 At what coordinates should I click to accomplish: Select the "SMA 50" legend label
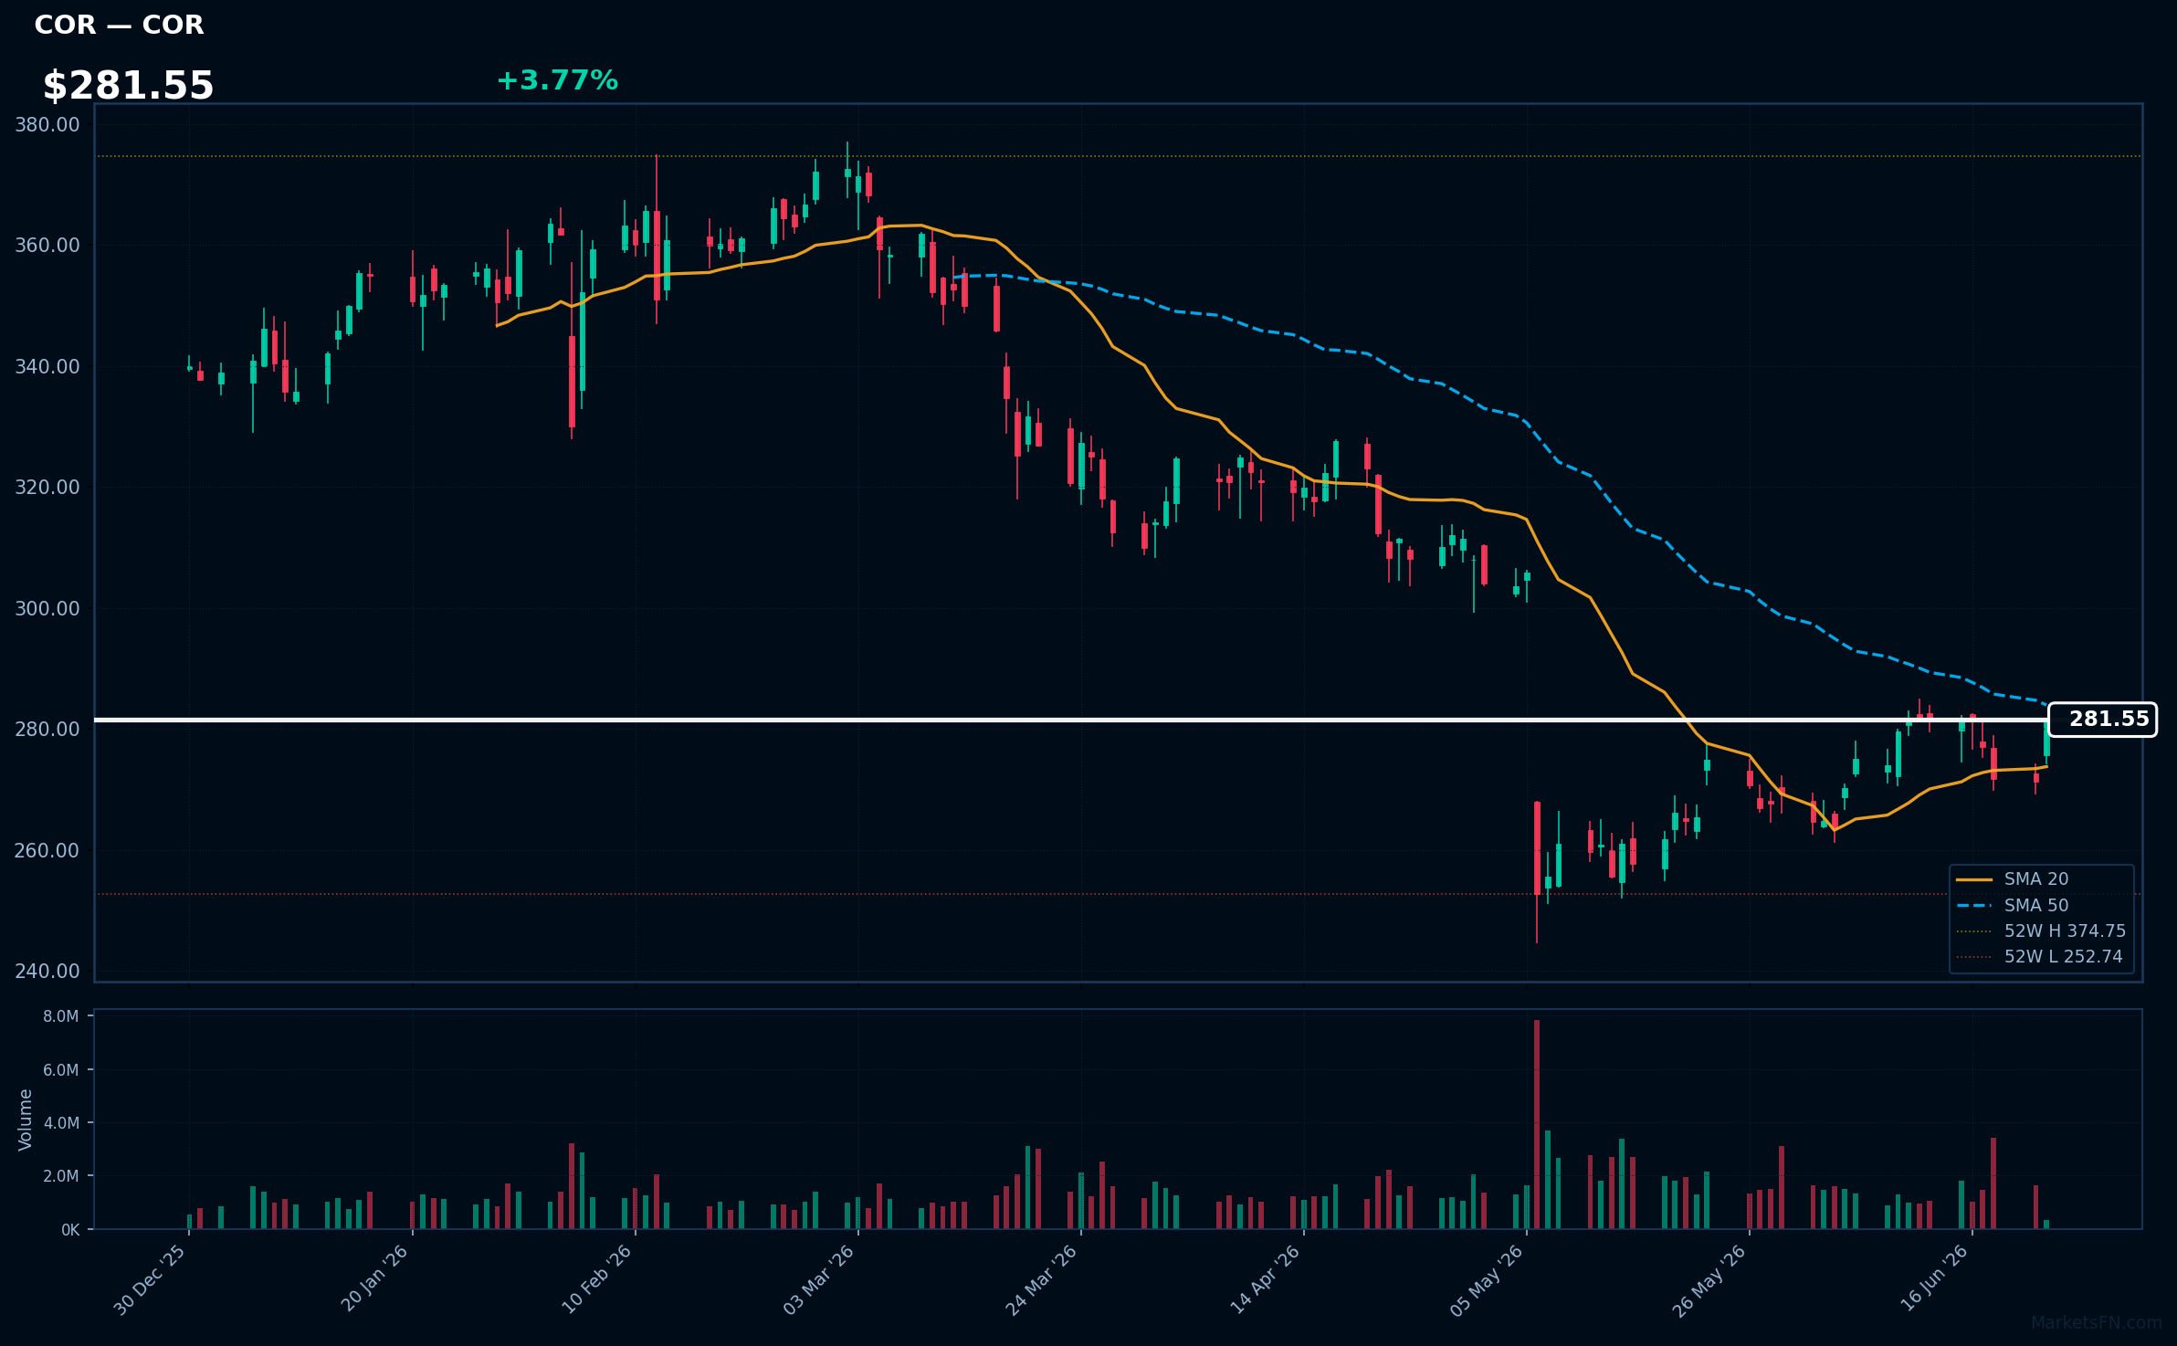tap(2036, 906)
